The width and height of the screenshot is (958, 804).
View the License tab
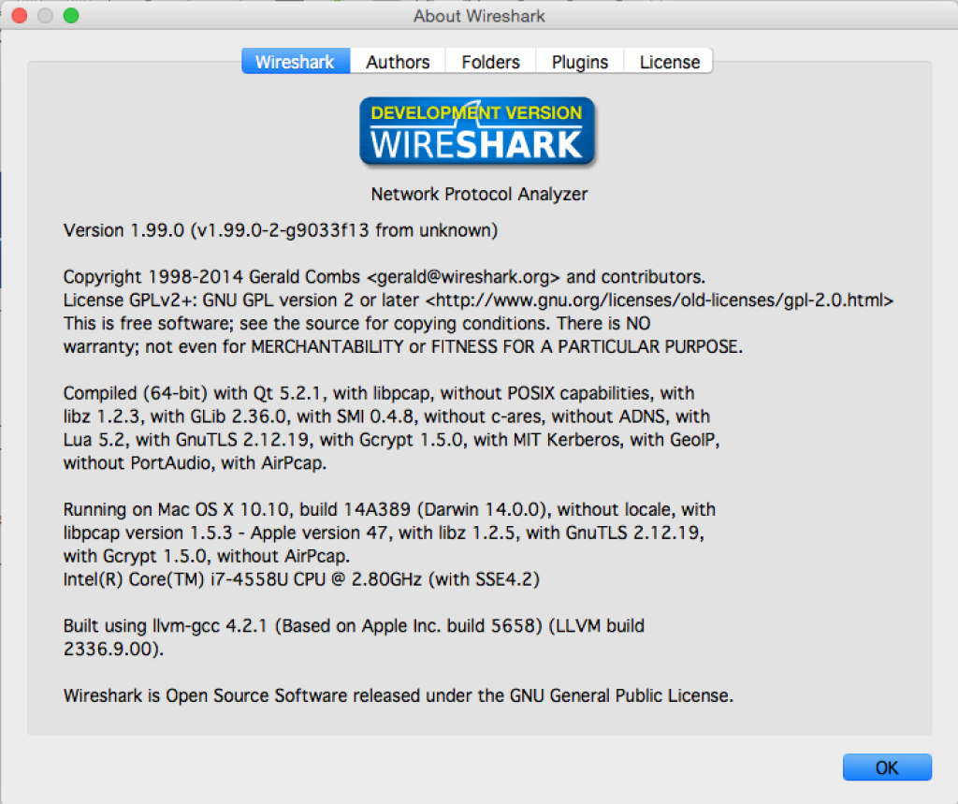[x=669, y=61]
